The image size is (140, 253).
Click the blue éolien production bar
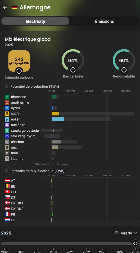click(58, 119)
